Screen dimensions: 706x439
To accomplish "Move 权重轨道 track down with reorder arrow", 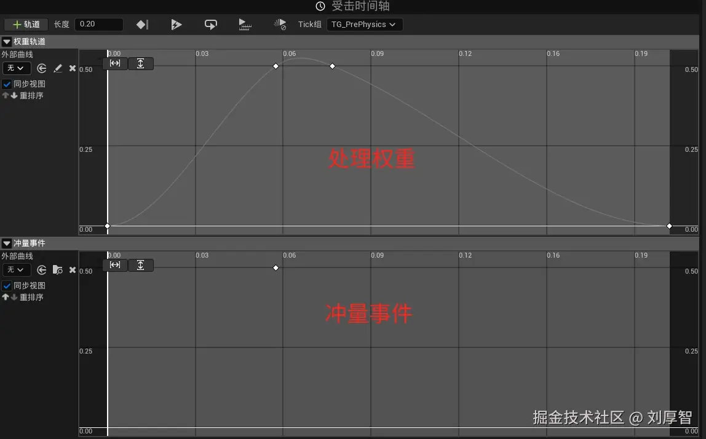I will coord(14,95).
